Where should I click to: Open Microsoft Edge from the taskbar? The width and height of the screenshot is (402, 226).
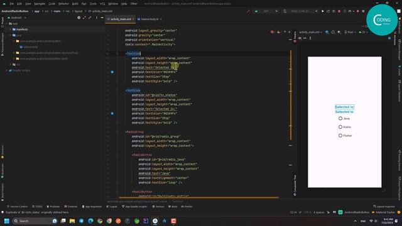click(90, 221)
